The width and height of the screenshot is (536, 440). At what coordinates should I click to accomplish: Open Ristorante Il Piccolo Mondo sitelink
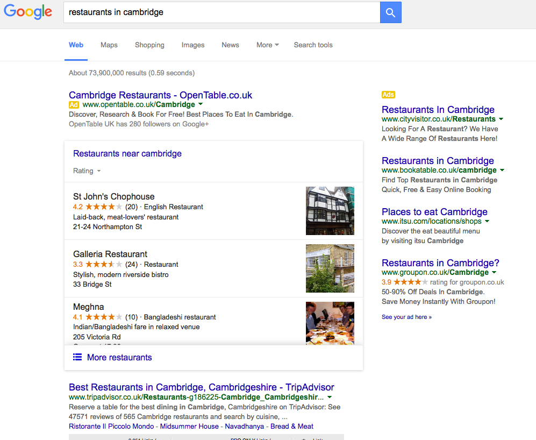(111, 427)
